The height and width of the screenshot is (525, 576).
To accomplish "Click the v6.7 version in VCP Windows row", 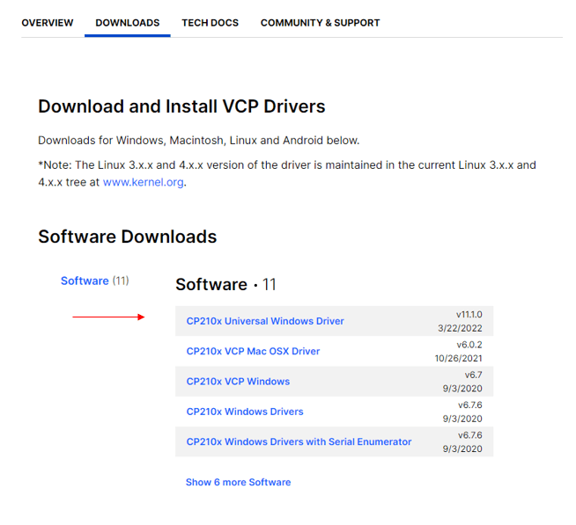I will (473, 375).
